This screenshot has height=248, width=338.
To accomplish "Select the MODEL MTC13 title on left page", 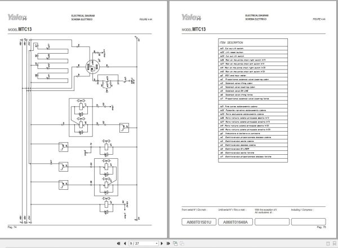I will 20,29.
